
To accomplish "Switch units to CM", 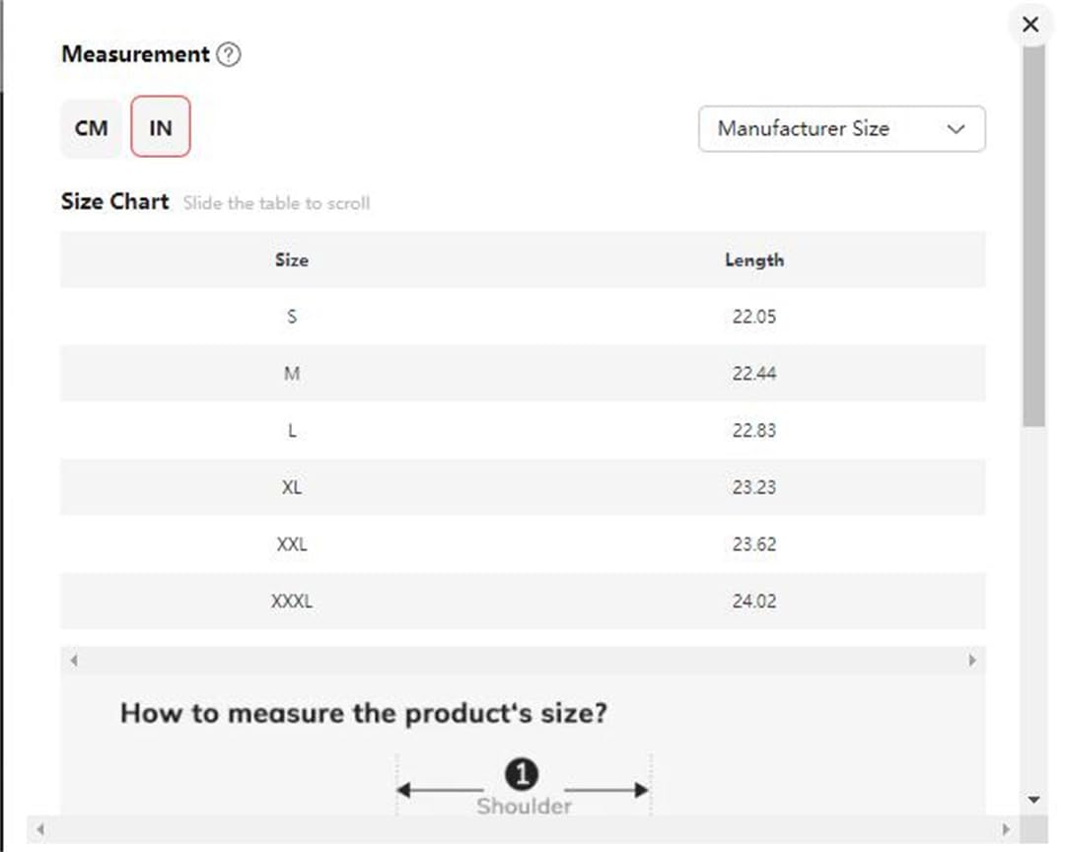I will 91,127.
